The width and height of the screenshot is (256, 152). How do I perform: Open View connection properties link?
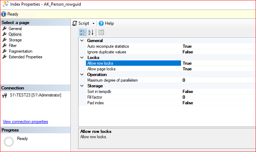point(25,122)
